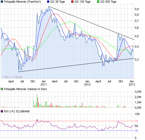This screenshot has height=140, width=145.
Task: Click the Petaquilla Minerals (Frankfurt) legend color box
Action: (x=2, y=2)
